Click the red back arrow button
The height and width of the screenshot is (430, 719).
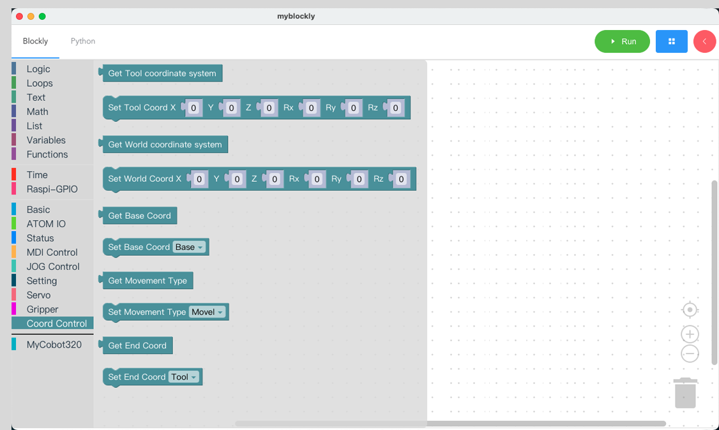coord(704,41)
